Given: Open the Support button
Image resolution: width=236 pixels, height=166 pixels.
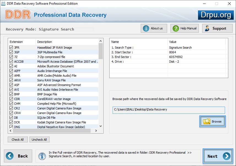Looking at the screenshot, I should point(217,28).
